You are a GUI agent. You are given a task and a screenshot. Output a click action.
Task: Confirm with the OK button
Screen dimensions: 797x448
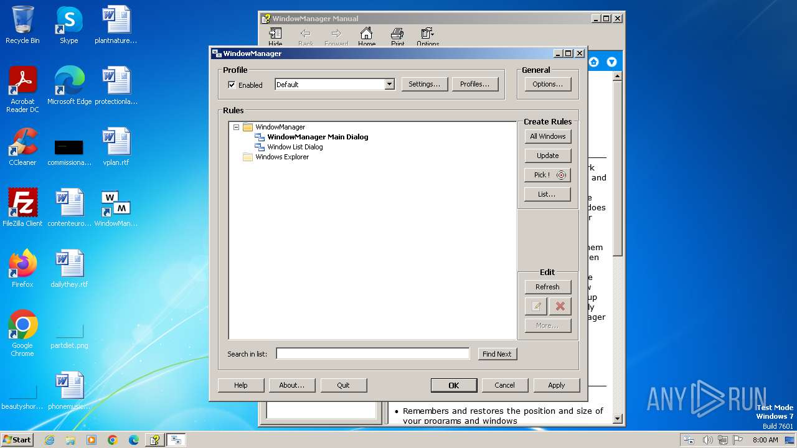tap(454, 385)
